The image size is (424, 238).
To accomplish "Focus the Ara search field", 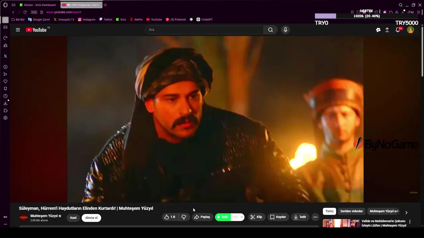I will [204, 30].
